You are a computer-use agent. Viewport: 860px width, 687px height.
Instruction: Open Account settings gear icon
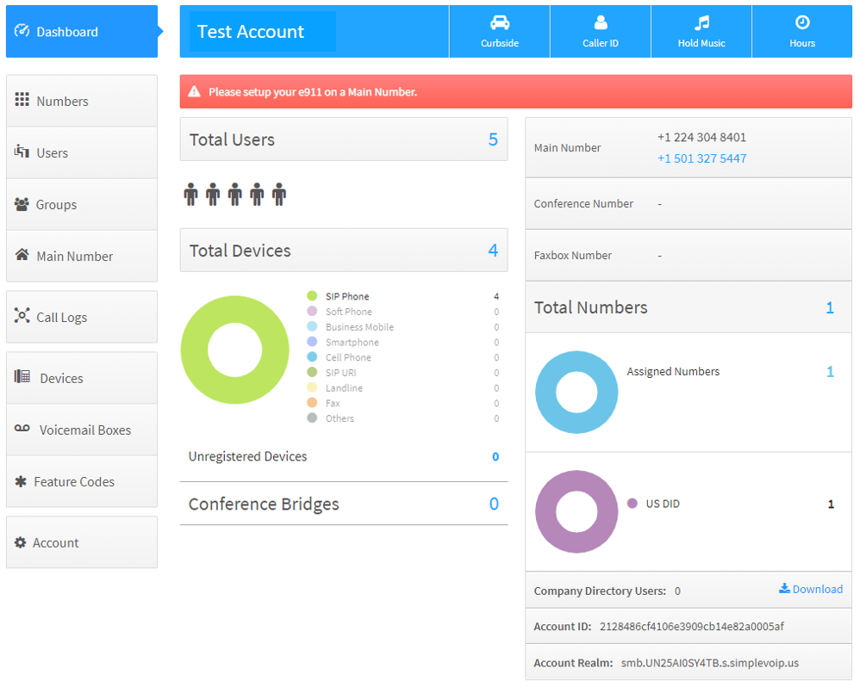(21, 542)
